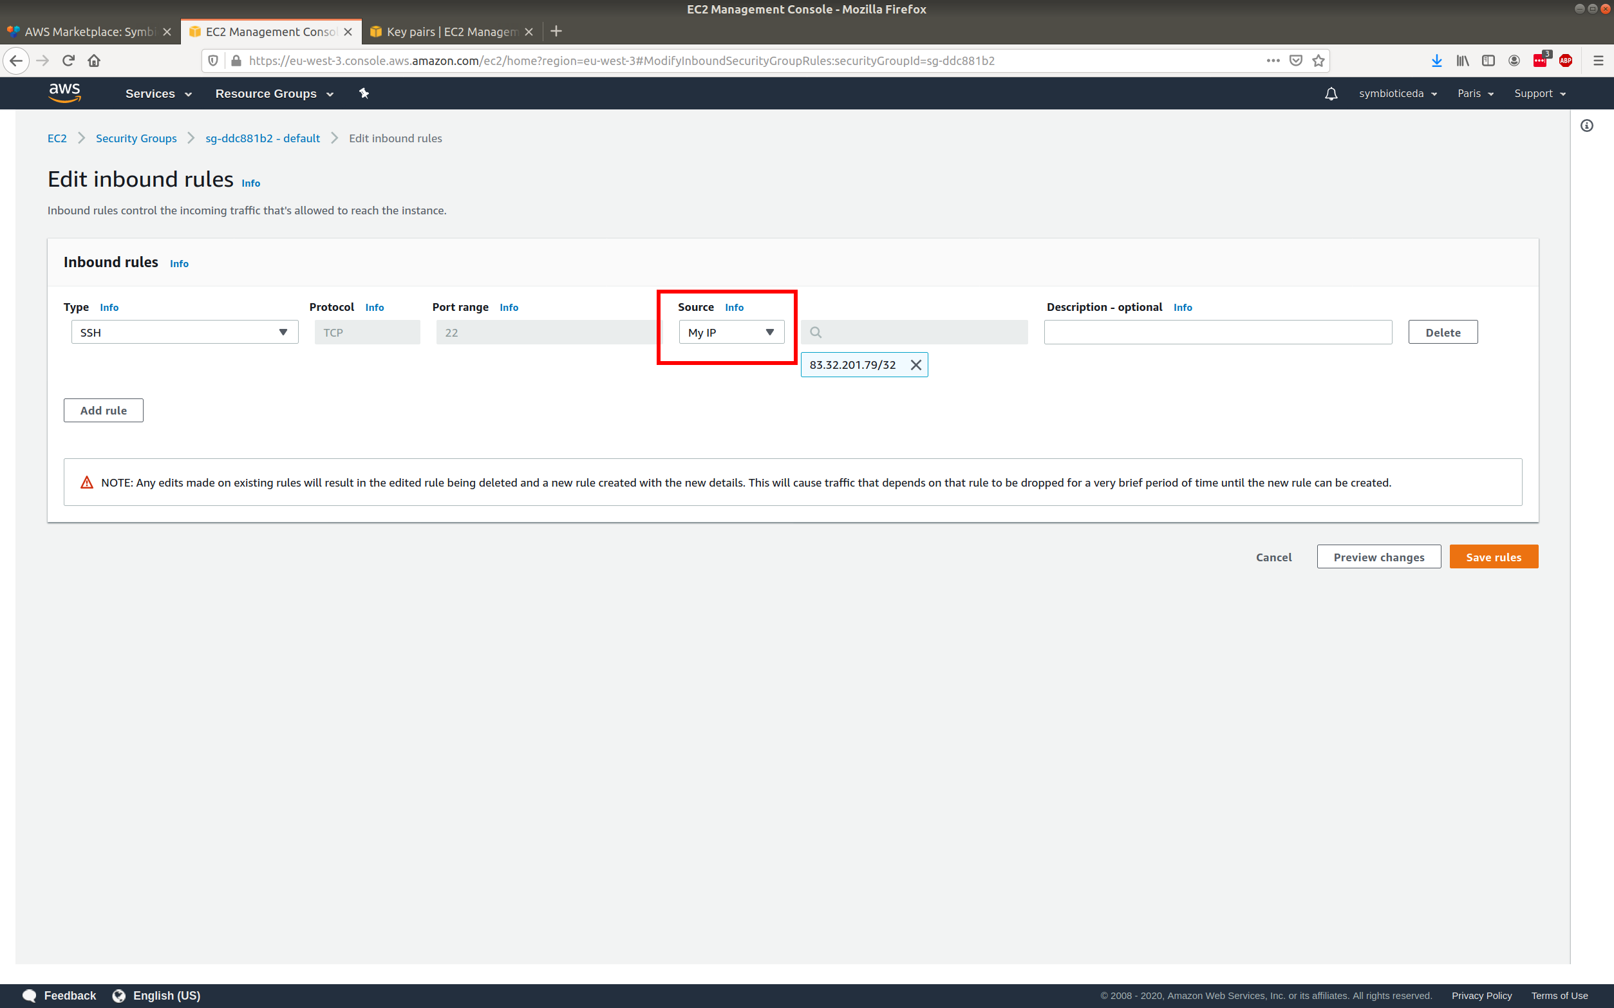
Task: Expand the Resource Groups menu
Action: tap(274, 94)
